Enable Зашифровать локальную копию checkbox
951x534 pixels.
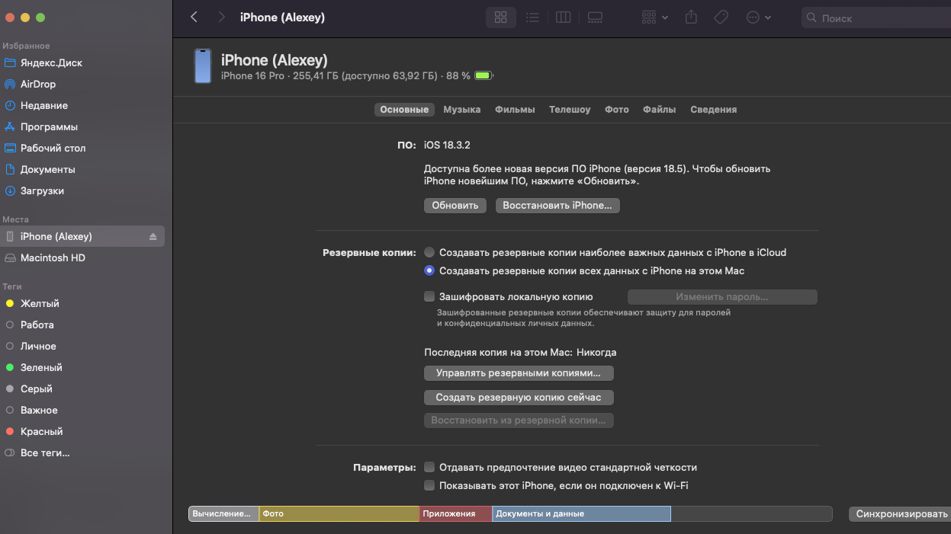point(429,296)
